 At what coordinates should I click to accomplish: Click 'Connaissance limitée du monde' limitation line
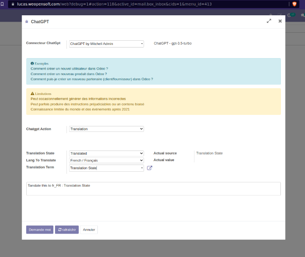[80, 109]
